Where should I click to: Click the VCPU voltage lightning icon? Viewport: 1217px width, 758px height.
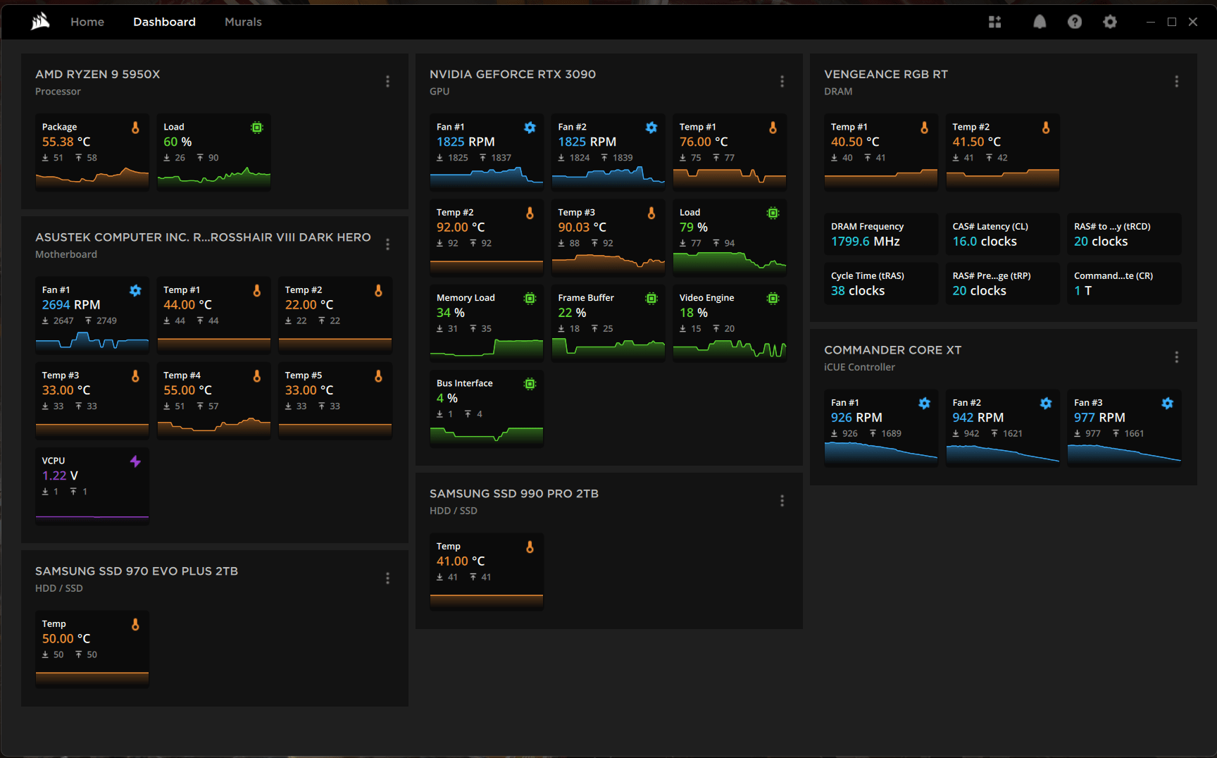(x=135, y=461)
